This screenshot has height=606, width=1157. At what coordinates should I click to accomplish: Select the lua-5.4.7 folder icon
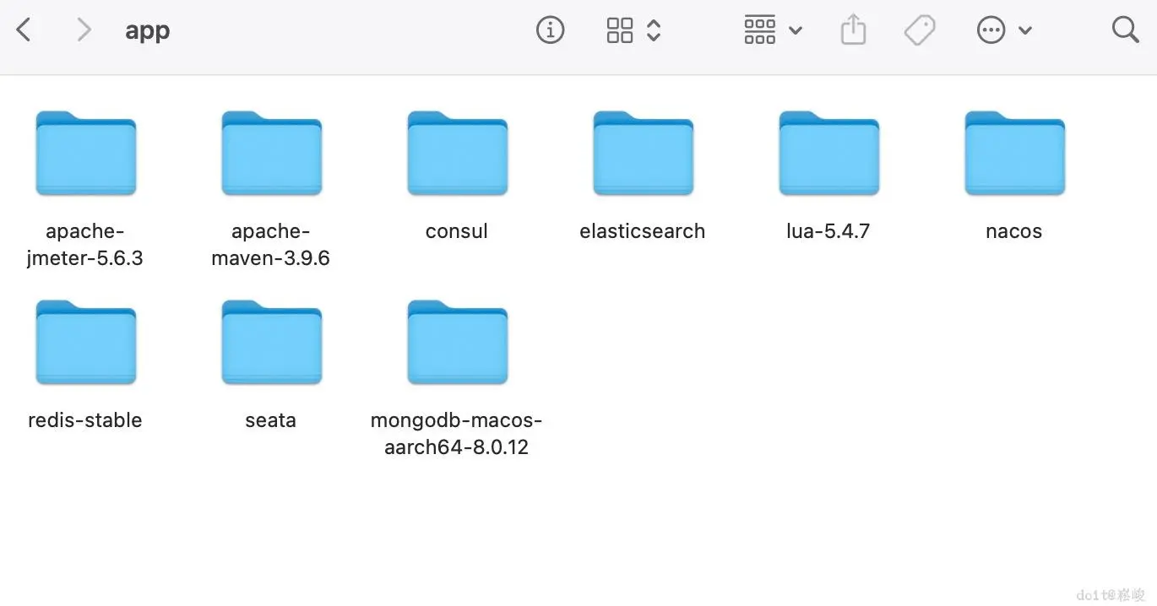[828, 153]
